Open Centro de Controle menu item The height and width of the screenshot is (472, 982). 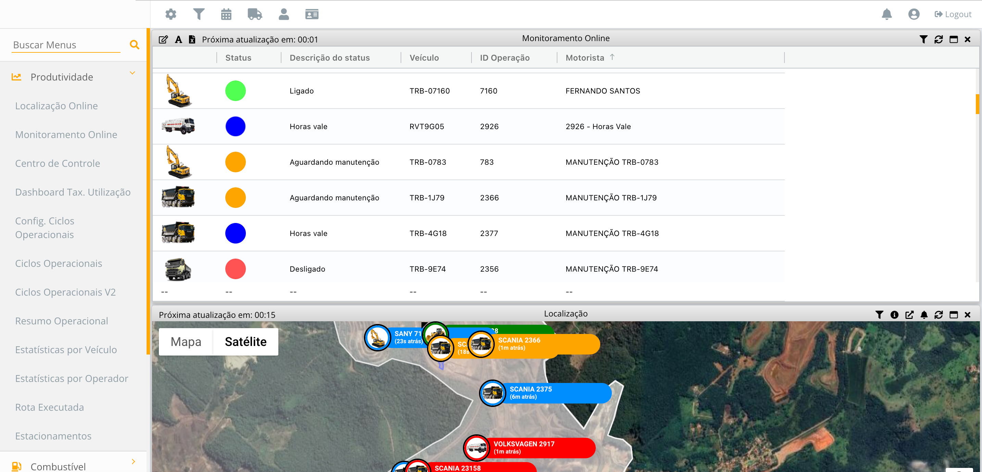[x=58, y=163]
